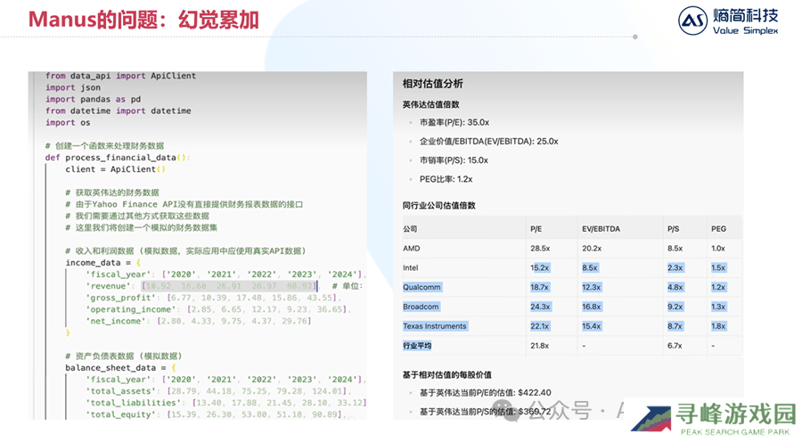The image size is (802, 442).
Task: Click the 'income_data =' assignment line
Action: [102, 263]
